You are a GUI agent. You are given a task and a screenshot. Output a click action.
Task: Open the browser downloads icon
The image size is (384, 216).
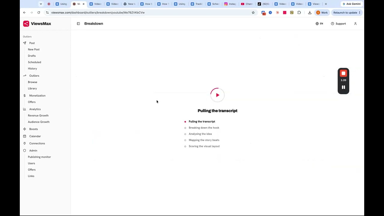310,13
